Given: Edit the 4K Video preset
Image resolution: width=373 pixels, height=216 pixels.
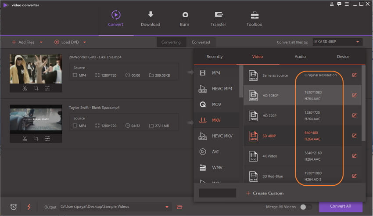Looking at the screenshot, I should tap(354, 156).
